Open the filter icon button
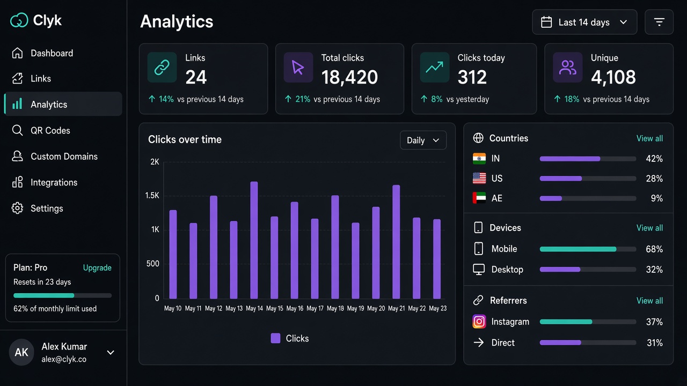 tap(659, 22)
